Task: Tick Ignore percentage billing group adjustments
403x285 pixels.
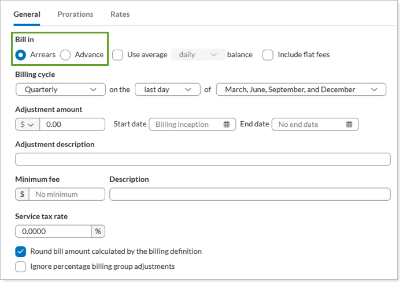Action: click(21, 267)
